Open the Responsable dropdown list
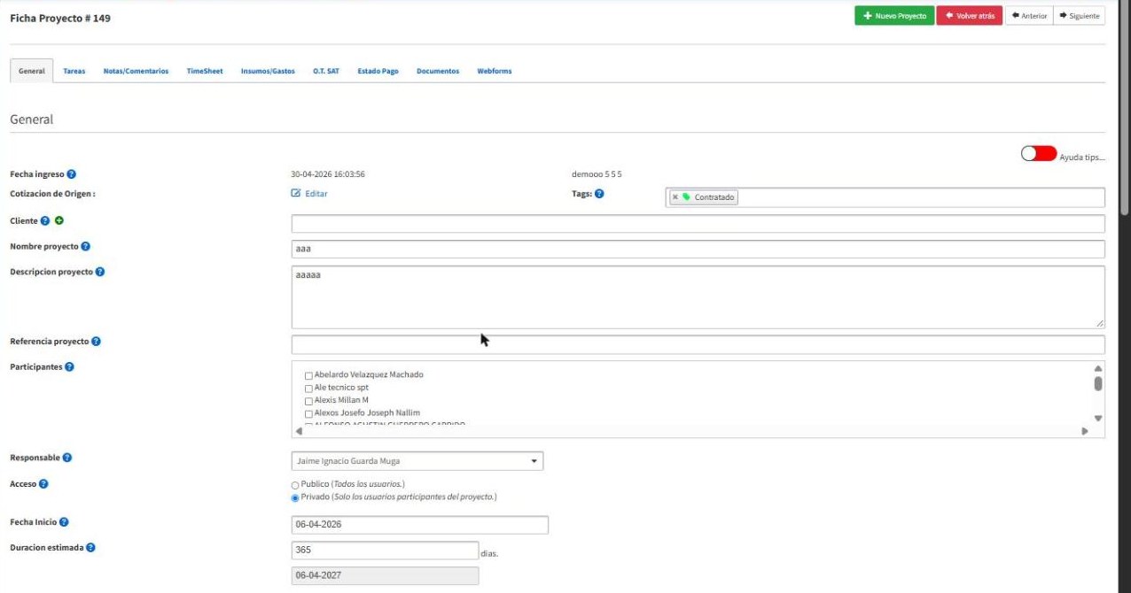 417,461
